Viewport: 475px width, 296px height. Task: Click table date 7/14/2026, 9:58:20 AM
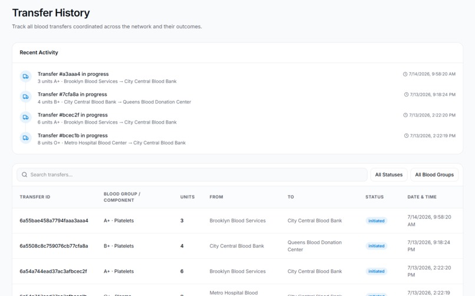429,221
